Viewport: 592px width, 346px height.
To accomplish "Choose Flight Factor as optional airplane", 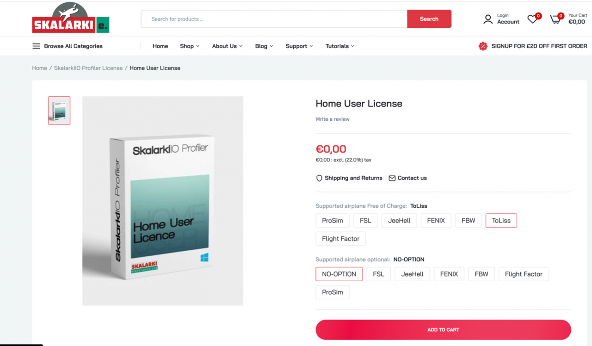I will (524, 274).
